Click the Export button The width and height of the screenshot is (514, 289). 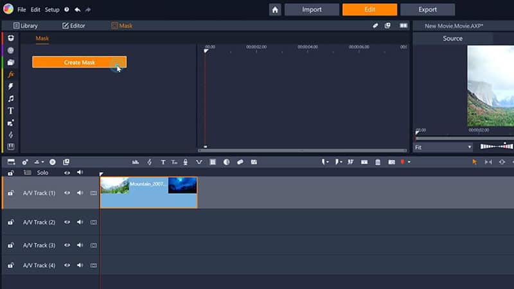(x=427, y=10)
